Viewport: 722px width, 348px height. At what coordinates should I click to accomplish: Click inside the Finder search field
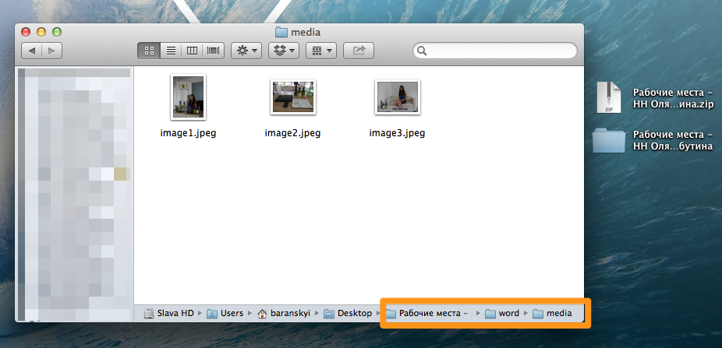[499, 51]
